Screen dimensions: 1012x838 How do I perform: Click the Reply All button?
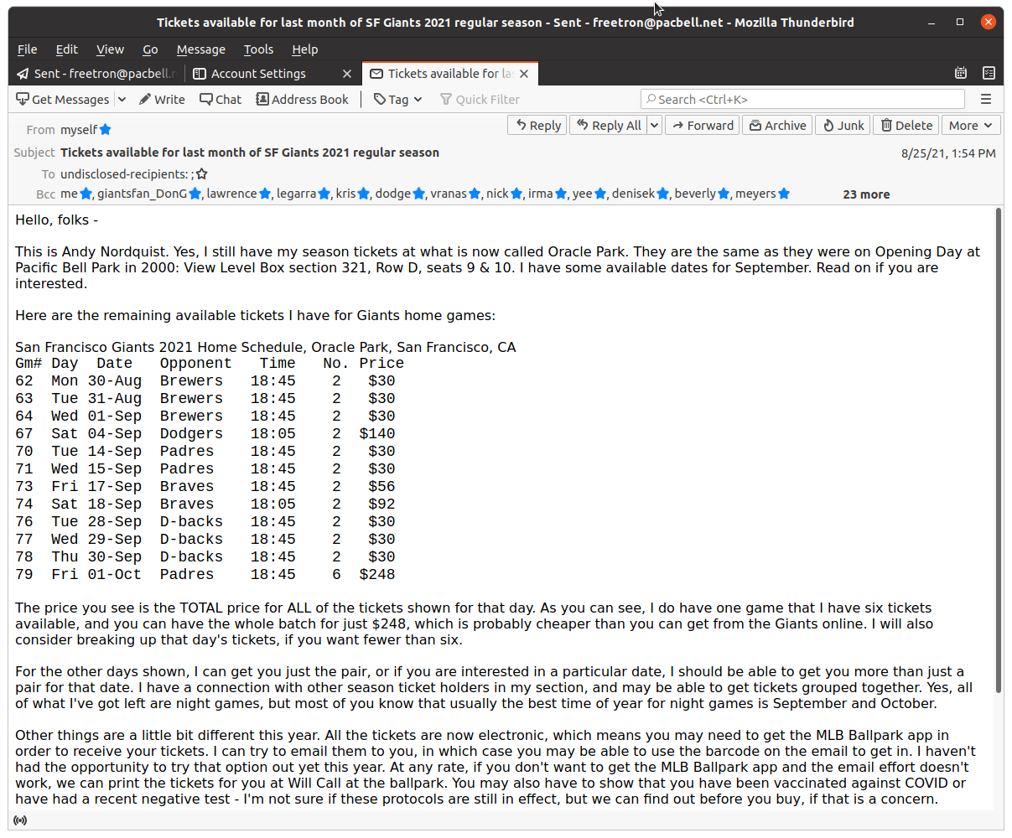point(608,126)
